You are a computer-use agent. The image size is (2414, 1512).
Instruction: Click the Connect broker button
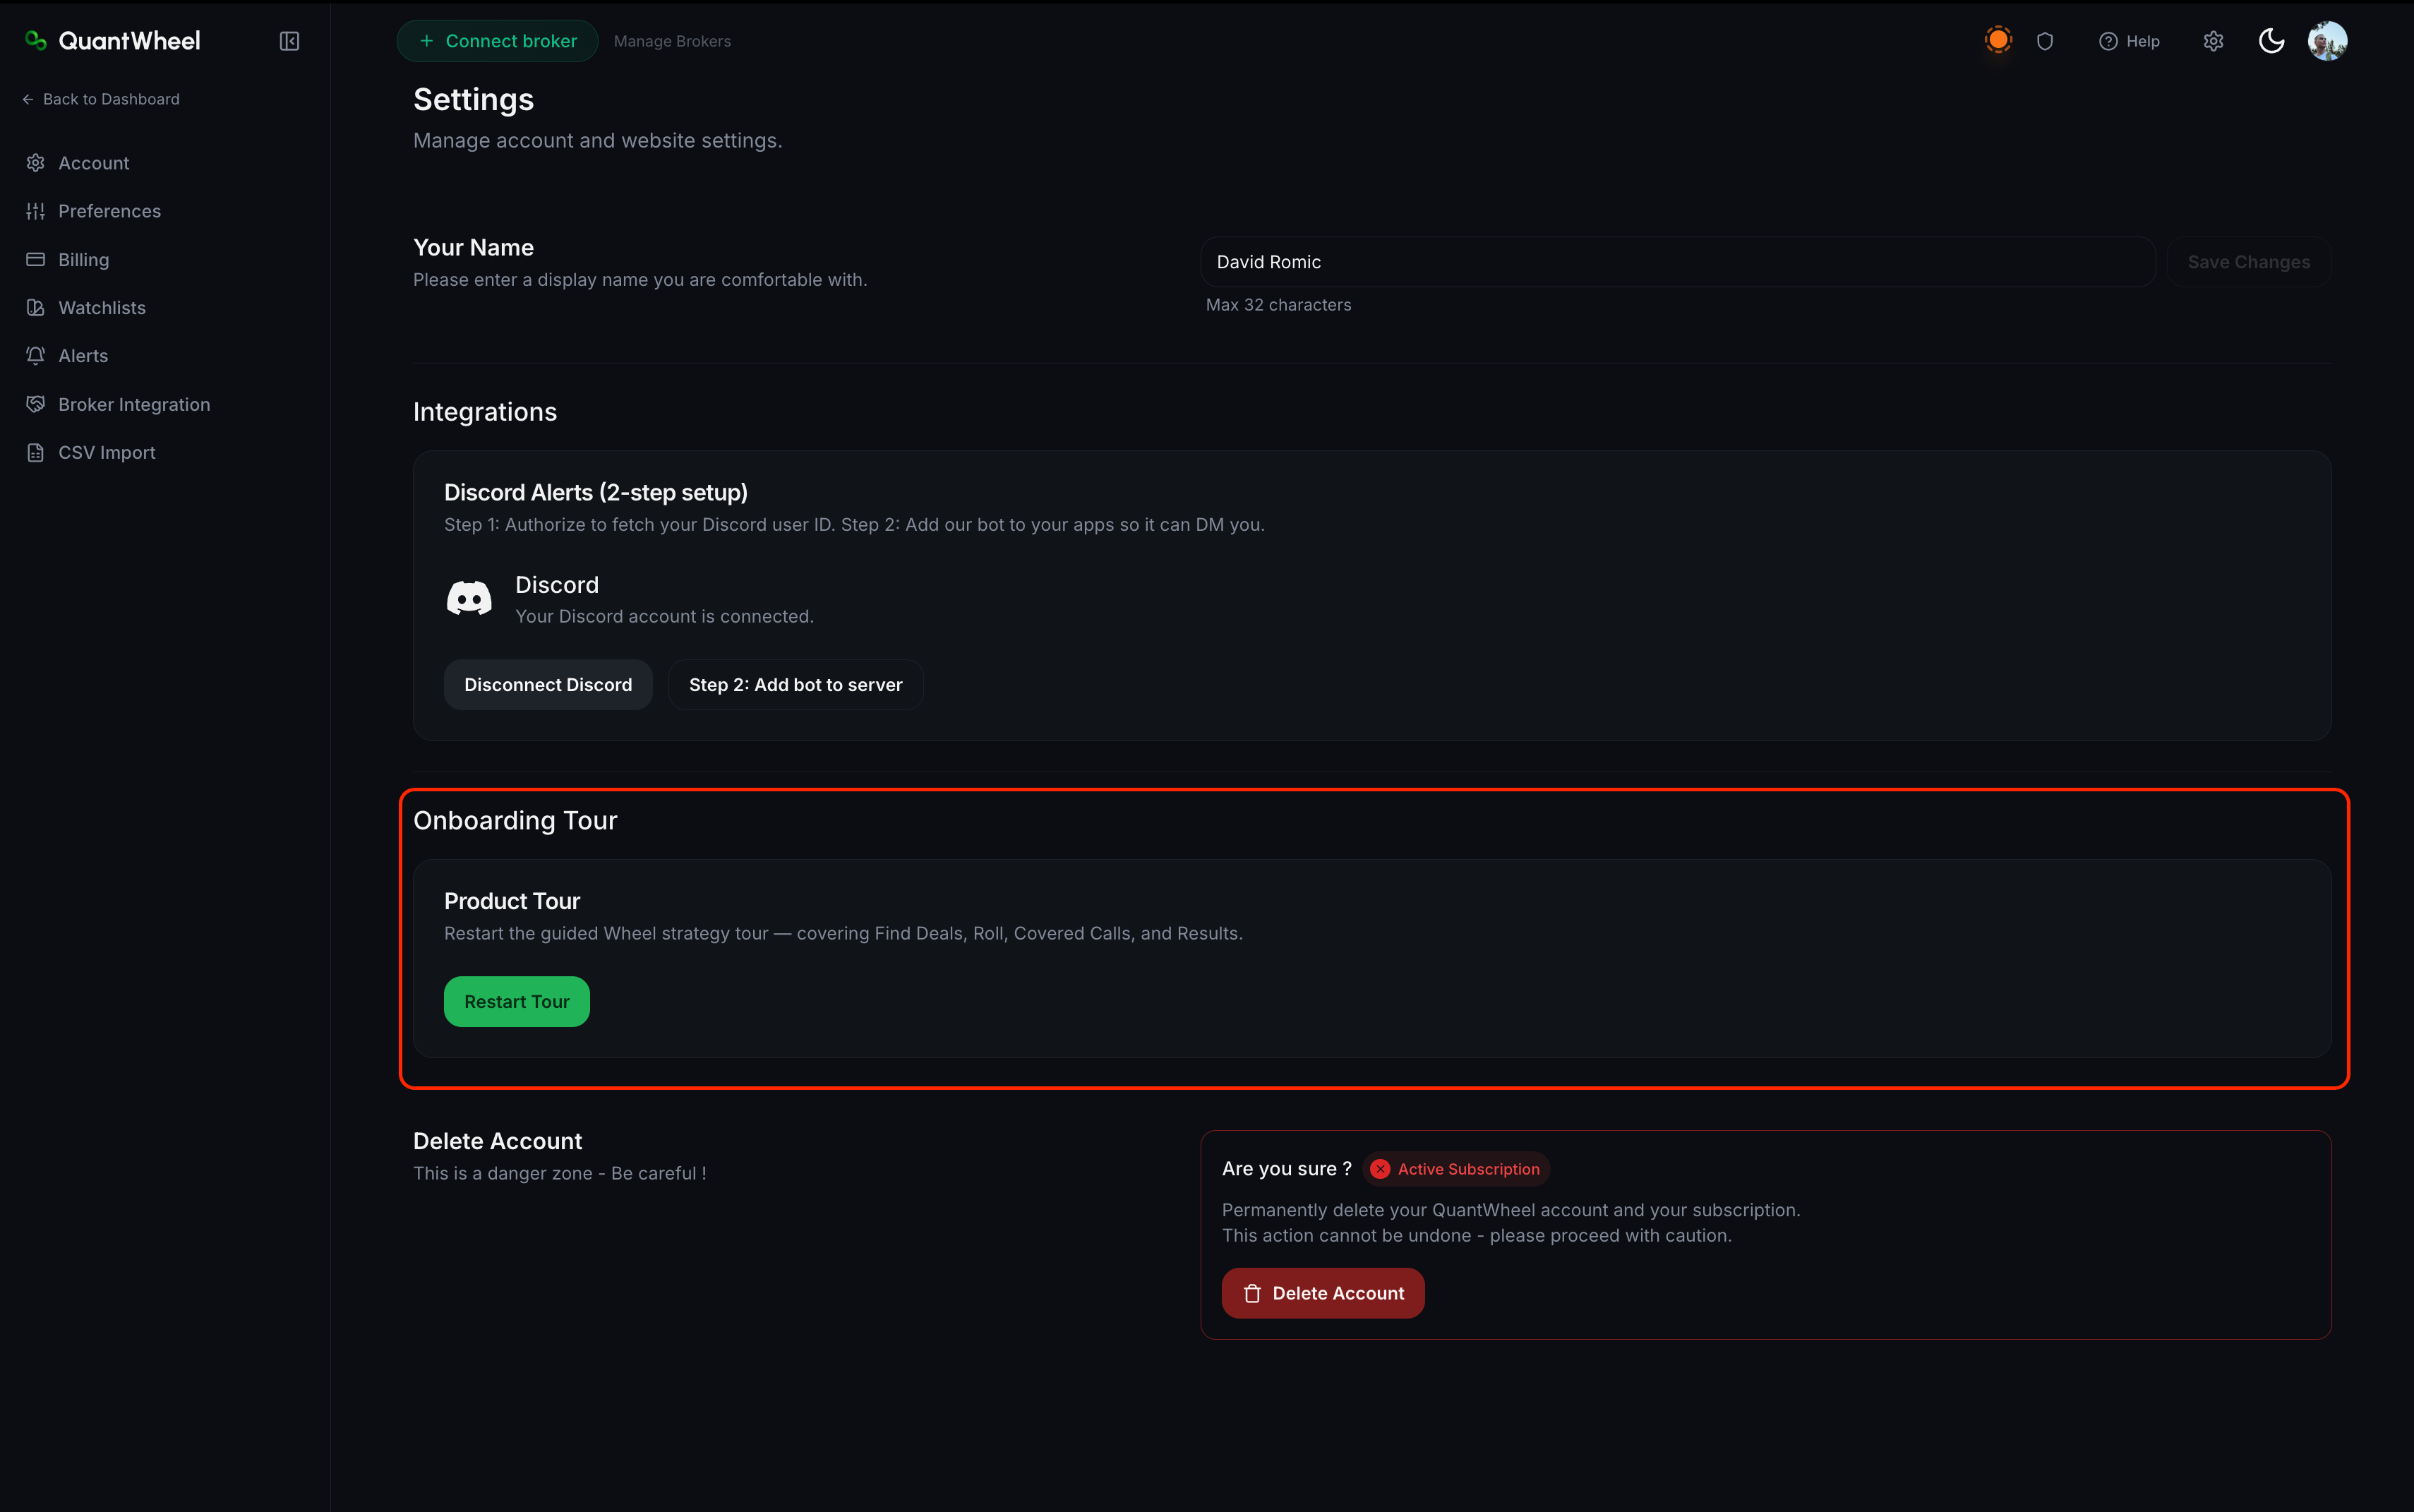[x=497, y=41]
